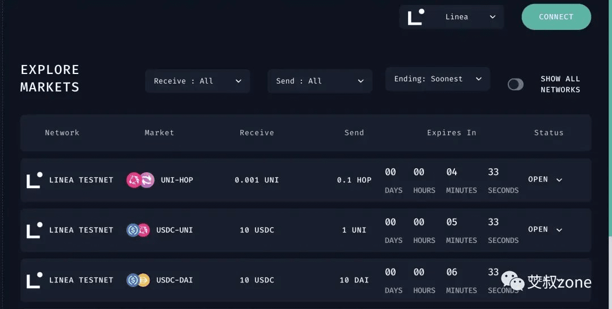The width and height of the screenshot is (612, 309).
Task: Open the Send : All filter dropdown
Action: (x=320, y=81)
